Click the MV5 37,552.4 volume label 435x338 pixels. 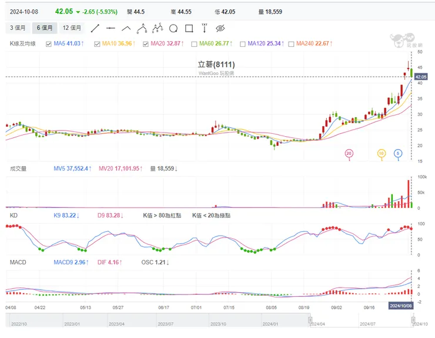(72, 168)
